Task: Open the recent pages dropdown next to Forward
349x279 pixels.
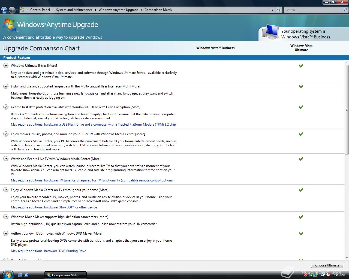Action: point(17,10)
